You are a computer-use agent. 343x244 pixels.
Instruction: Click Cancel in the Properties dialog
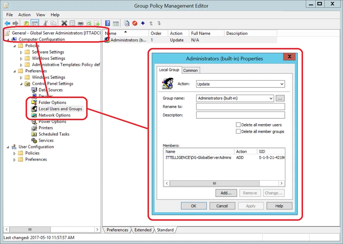coord(222,206)
